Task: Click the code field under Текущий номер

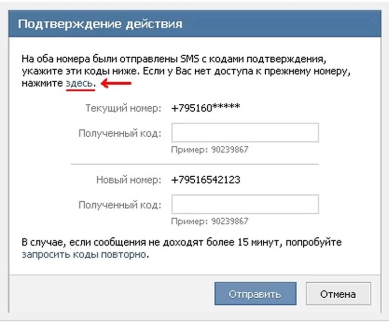Action: click(245, 133)
